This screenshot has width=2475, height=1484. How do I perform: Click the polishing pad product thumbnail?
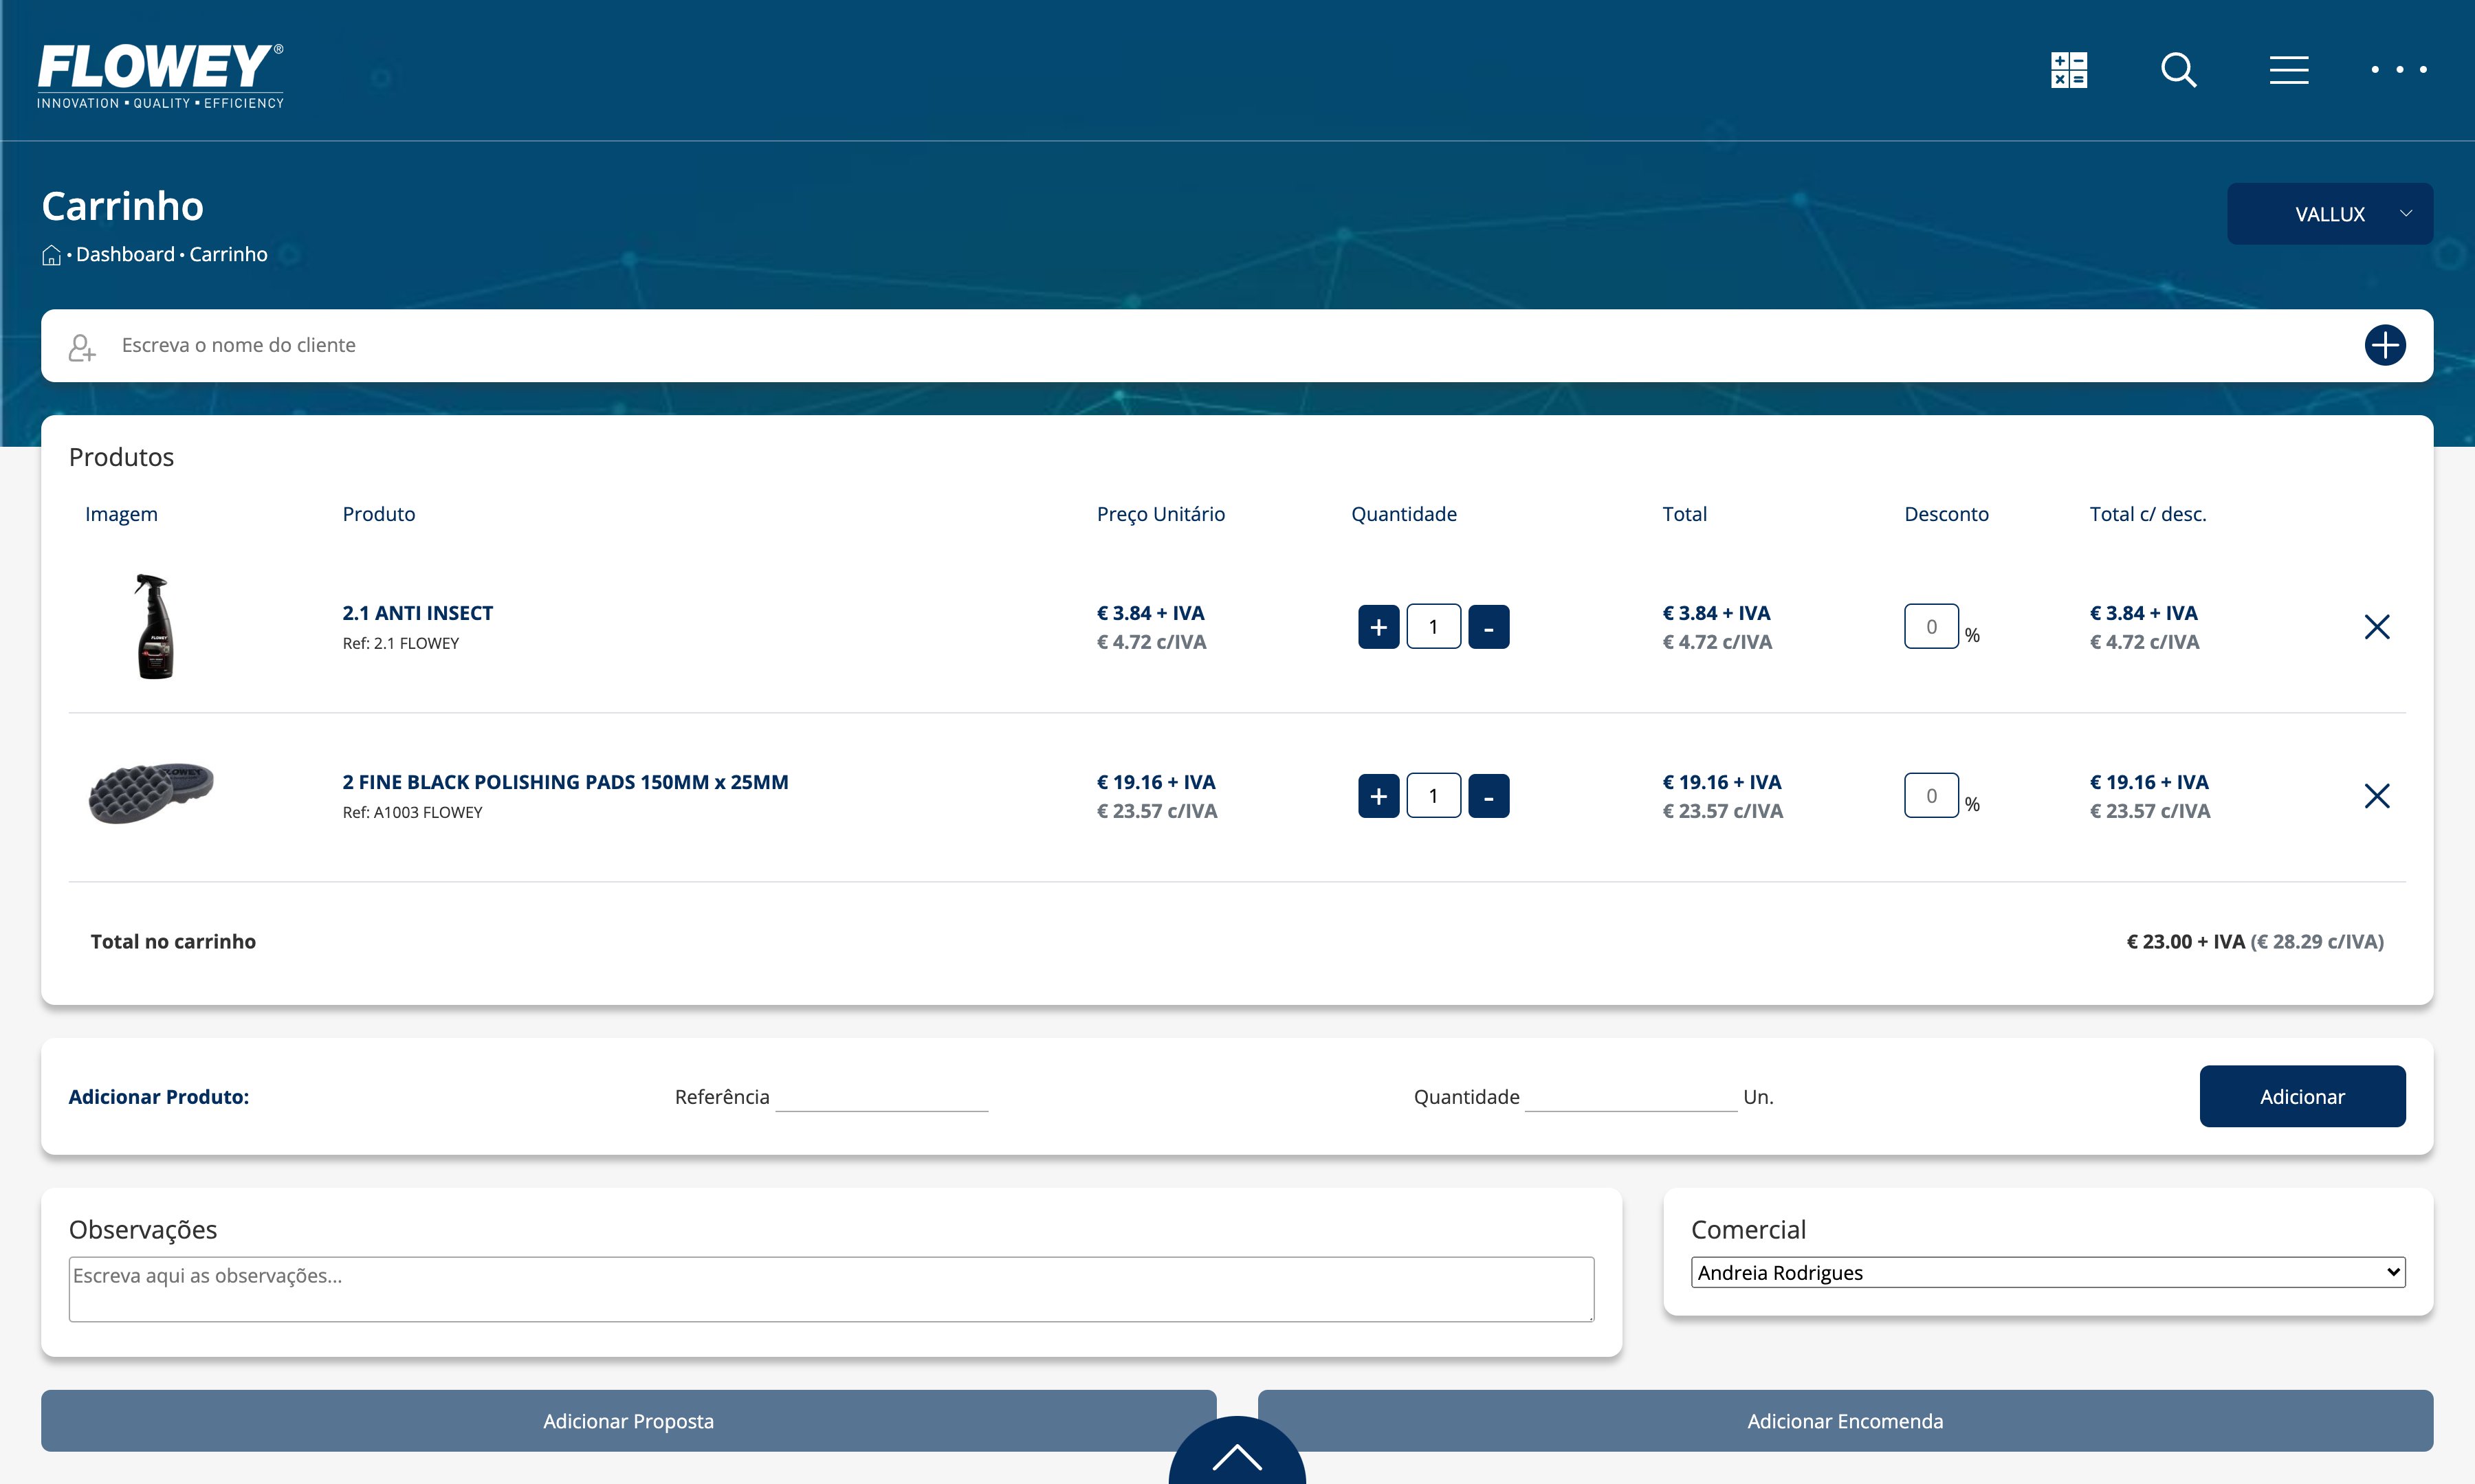[x=151, y=793]
